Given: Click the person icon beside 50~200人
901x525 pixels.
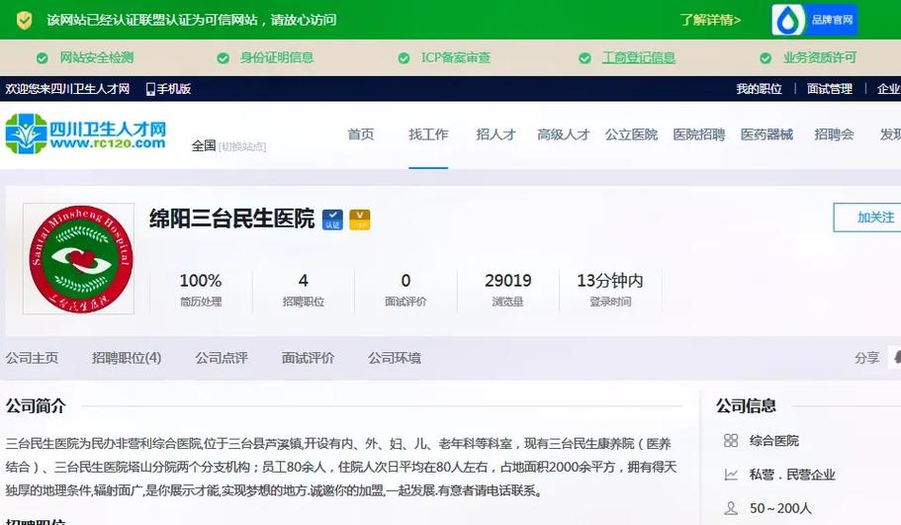Looking at the screenshot, I should click(x=730, y=509).
